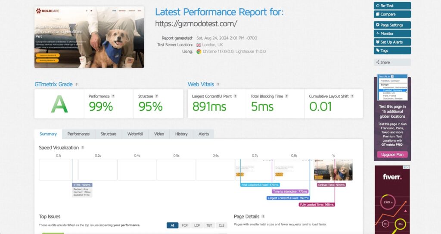
Task: Click help icon beside Speed Visualization
Action: pyautogui.click(x=82, y=147)
